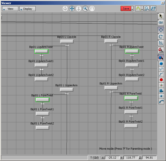Click the grayed-out anchor navigation icon
The height and width of the screenshot is (161, 166).
point(65,9)
